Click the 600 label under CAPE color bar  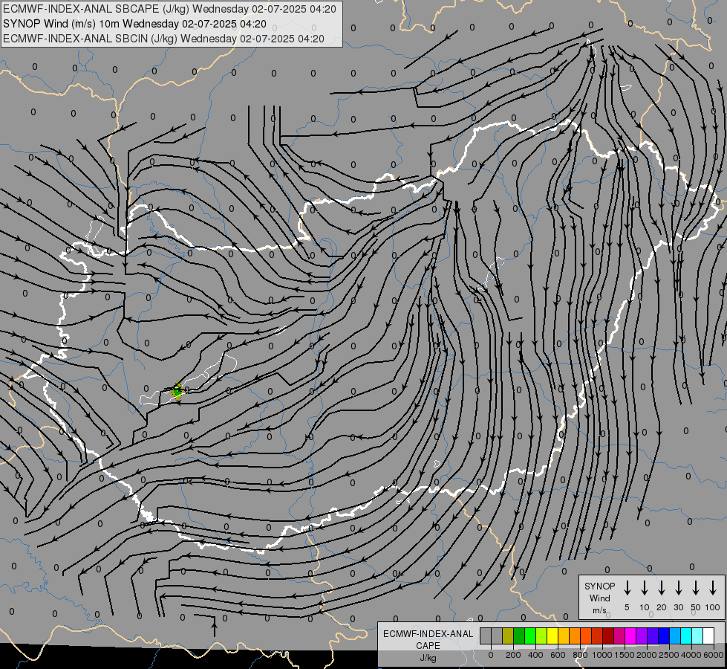coord(558,655)
